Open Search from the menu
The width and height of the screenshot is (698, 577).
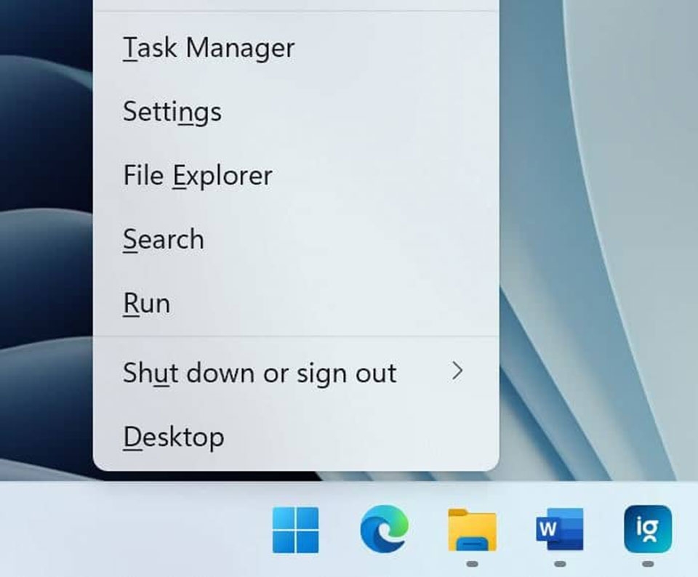pyautogui.click(x=164, y=239)
